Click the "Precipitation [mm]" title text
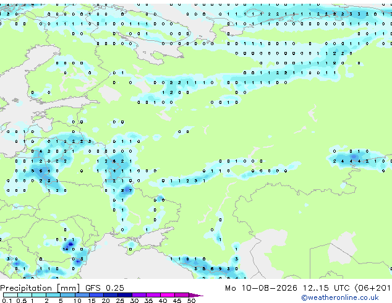 tap(40, 288)
